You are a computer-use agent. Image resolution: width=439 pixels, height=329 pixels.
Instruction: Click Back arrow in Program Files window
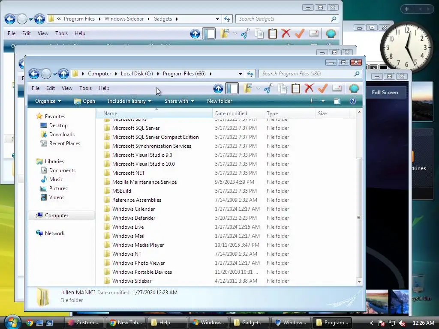click(34, 74)
